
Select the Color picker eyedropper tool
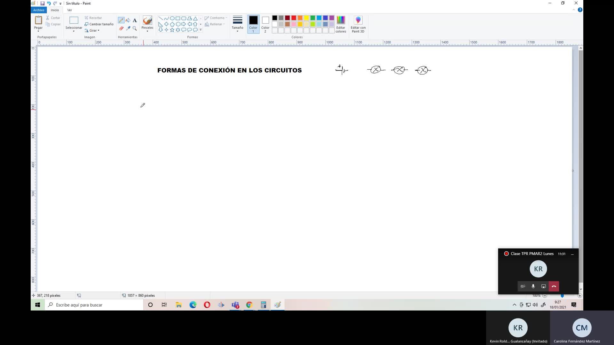click(x=128, y=28)
